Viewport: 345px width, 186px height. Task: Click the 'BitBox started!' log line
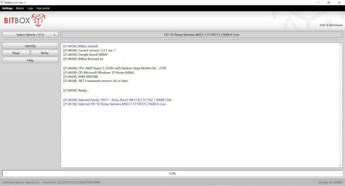[x=80, y=46]
